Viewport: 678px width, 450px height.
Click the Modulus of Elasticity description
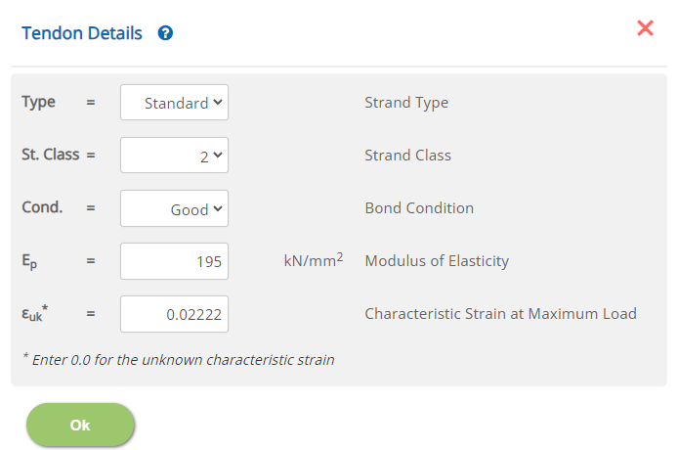(x=437, y=261)
